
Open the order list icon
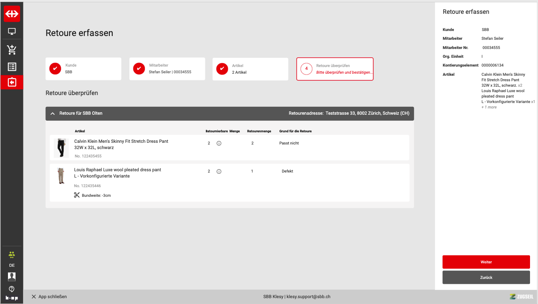point(12,67)
